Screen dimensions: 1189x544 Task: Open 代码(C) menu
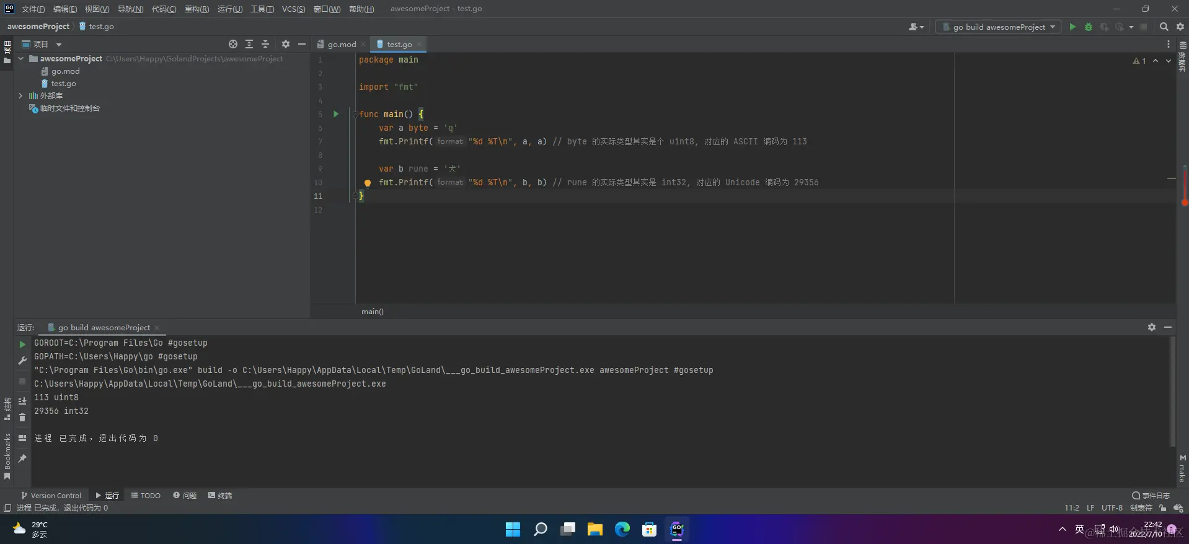click(164, 9)
